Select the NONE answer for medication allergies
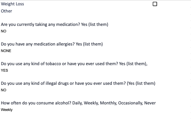Viewport: 191px width, 119px height. pyautogui.click(x=6, y=51)
